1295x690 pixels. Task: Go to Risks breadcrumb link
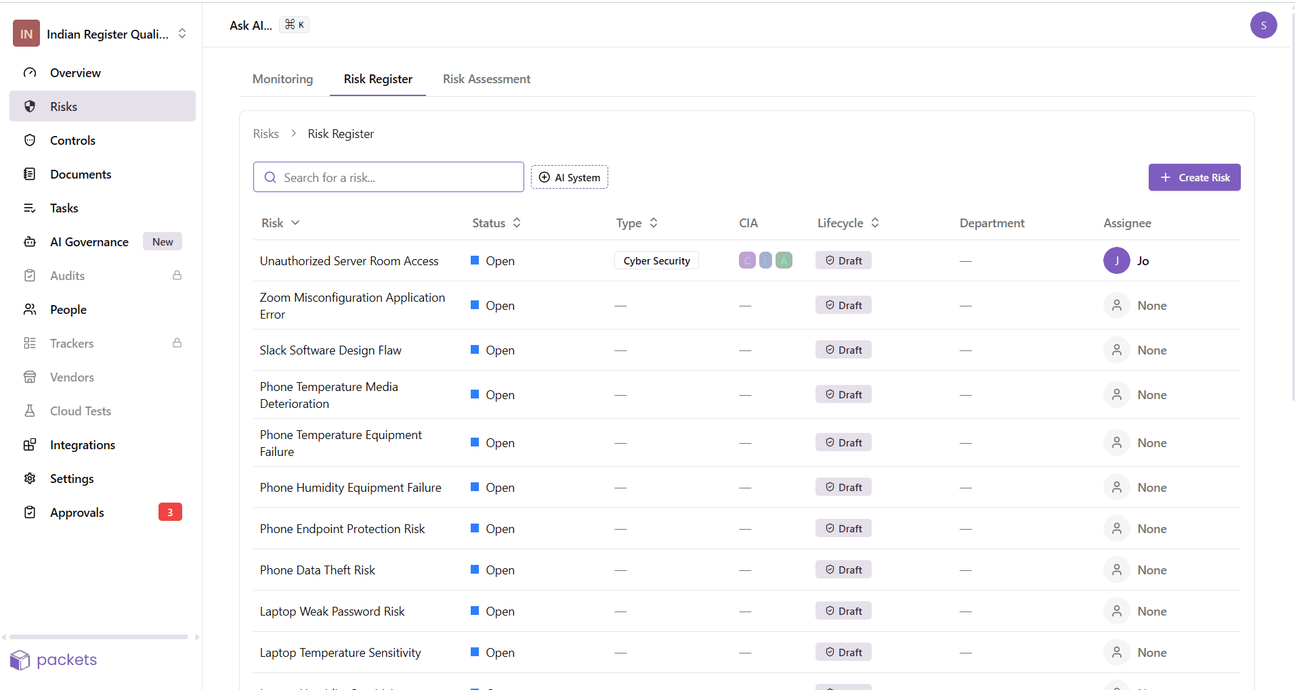click(x=266, y=134)
